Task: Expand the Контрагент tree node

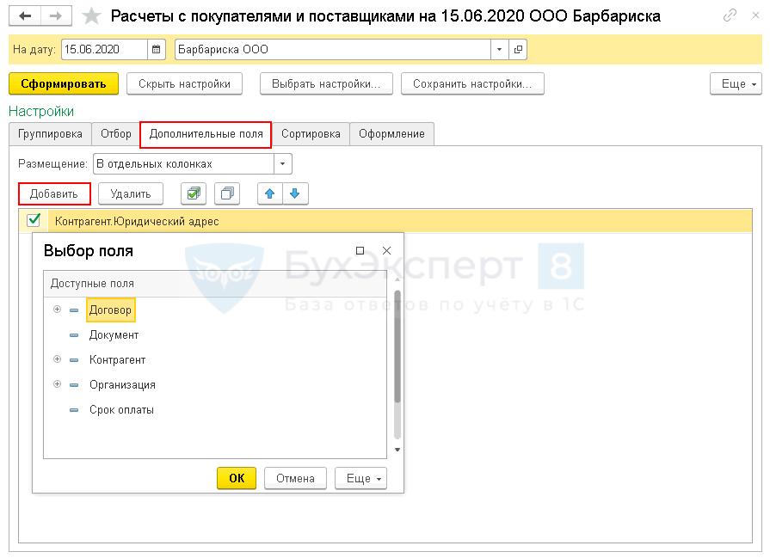Action: [x=58, y=359]
